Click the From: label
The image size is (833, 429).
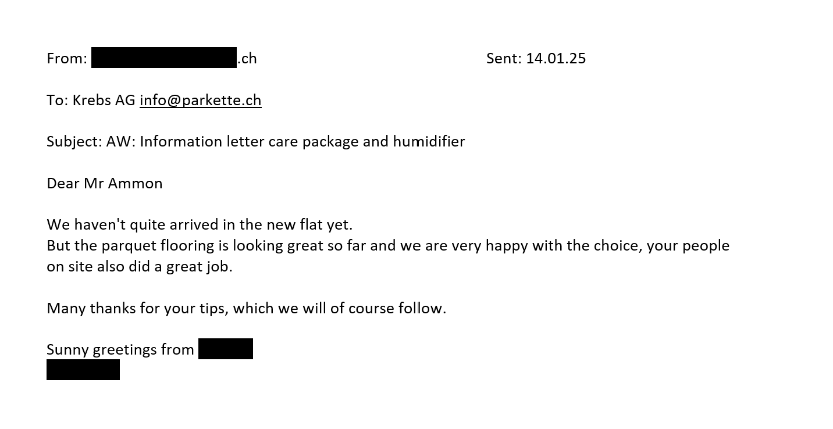coord(67,58)
